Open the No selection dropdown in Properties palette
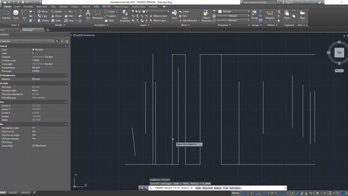This screenshot has width=348, height=196. pos(27,41)
